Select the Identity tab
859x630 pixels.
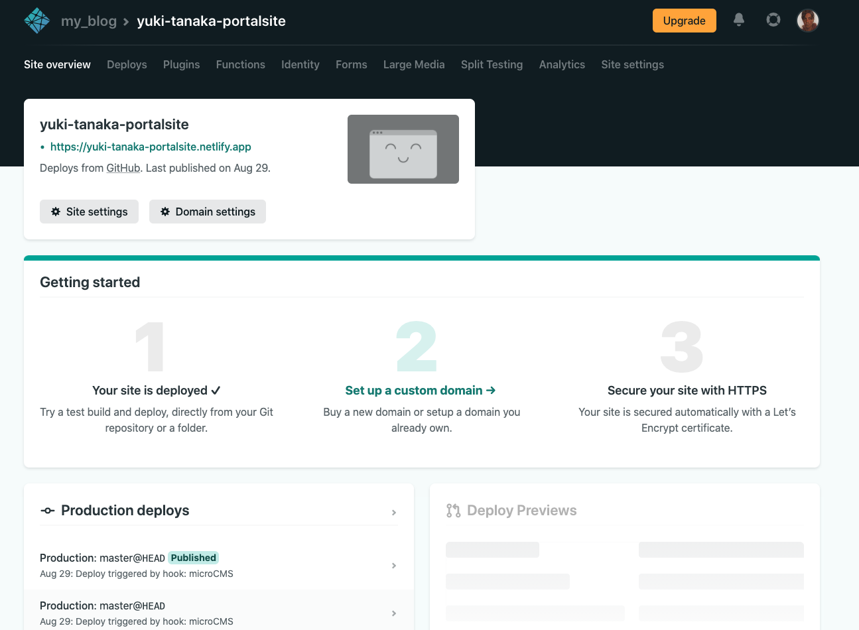point(300,64)
